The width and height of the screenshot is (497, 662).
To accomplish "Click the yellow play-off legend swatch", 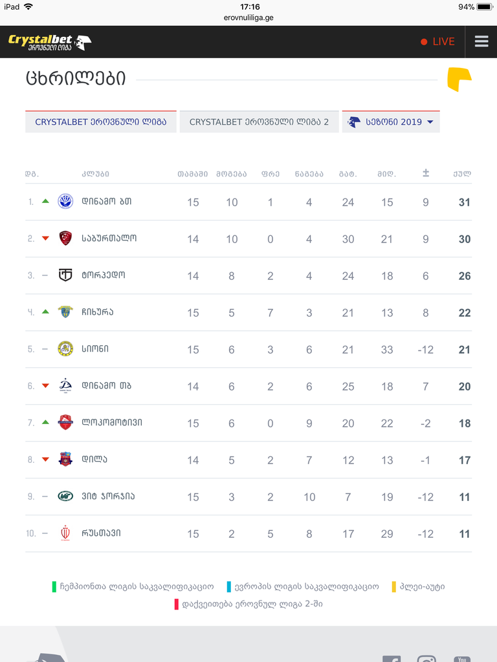I will click(394, 587).
